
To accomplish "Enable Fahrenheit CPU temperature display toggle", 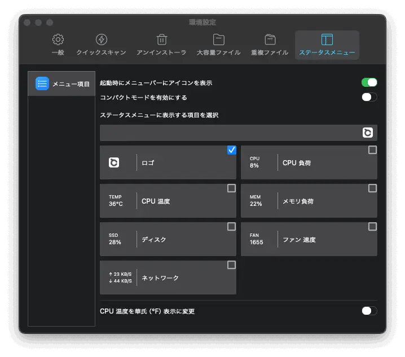I will pos(369,311).
